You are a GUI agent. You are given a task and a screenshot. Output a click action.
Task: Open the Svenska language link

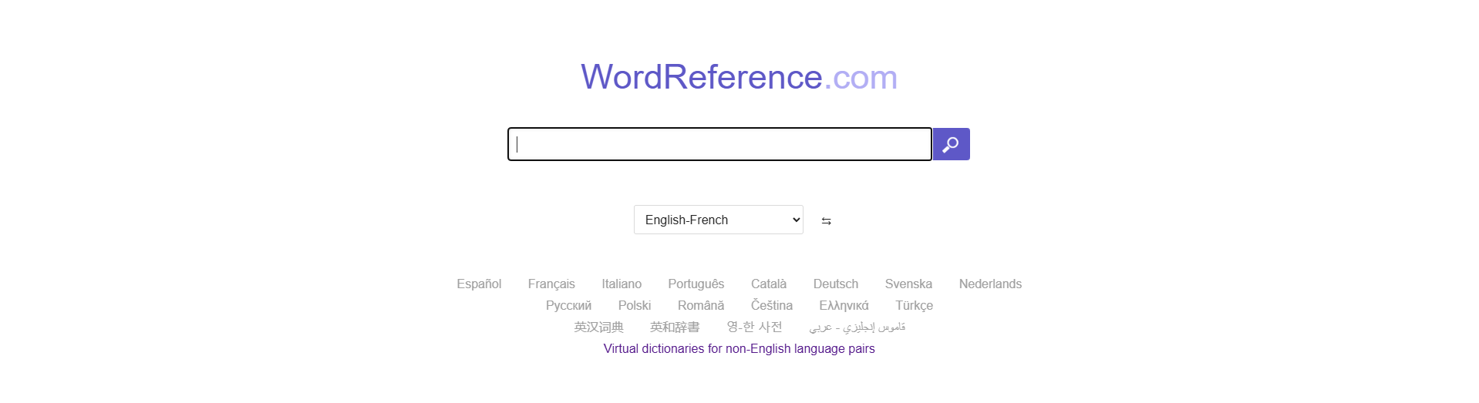[x=908, y=284]
